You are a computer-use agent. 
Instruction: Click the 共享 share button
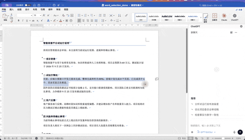[x=239, y=10]
